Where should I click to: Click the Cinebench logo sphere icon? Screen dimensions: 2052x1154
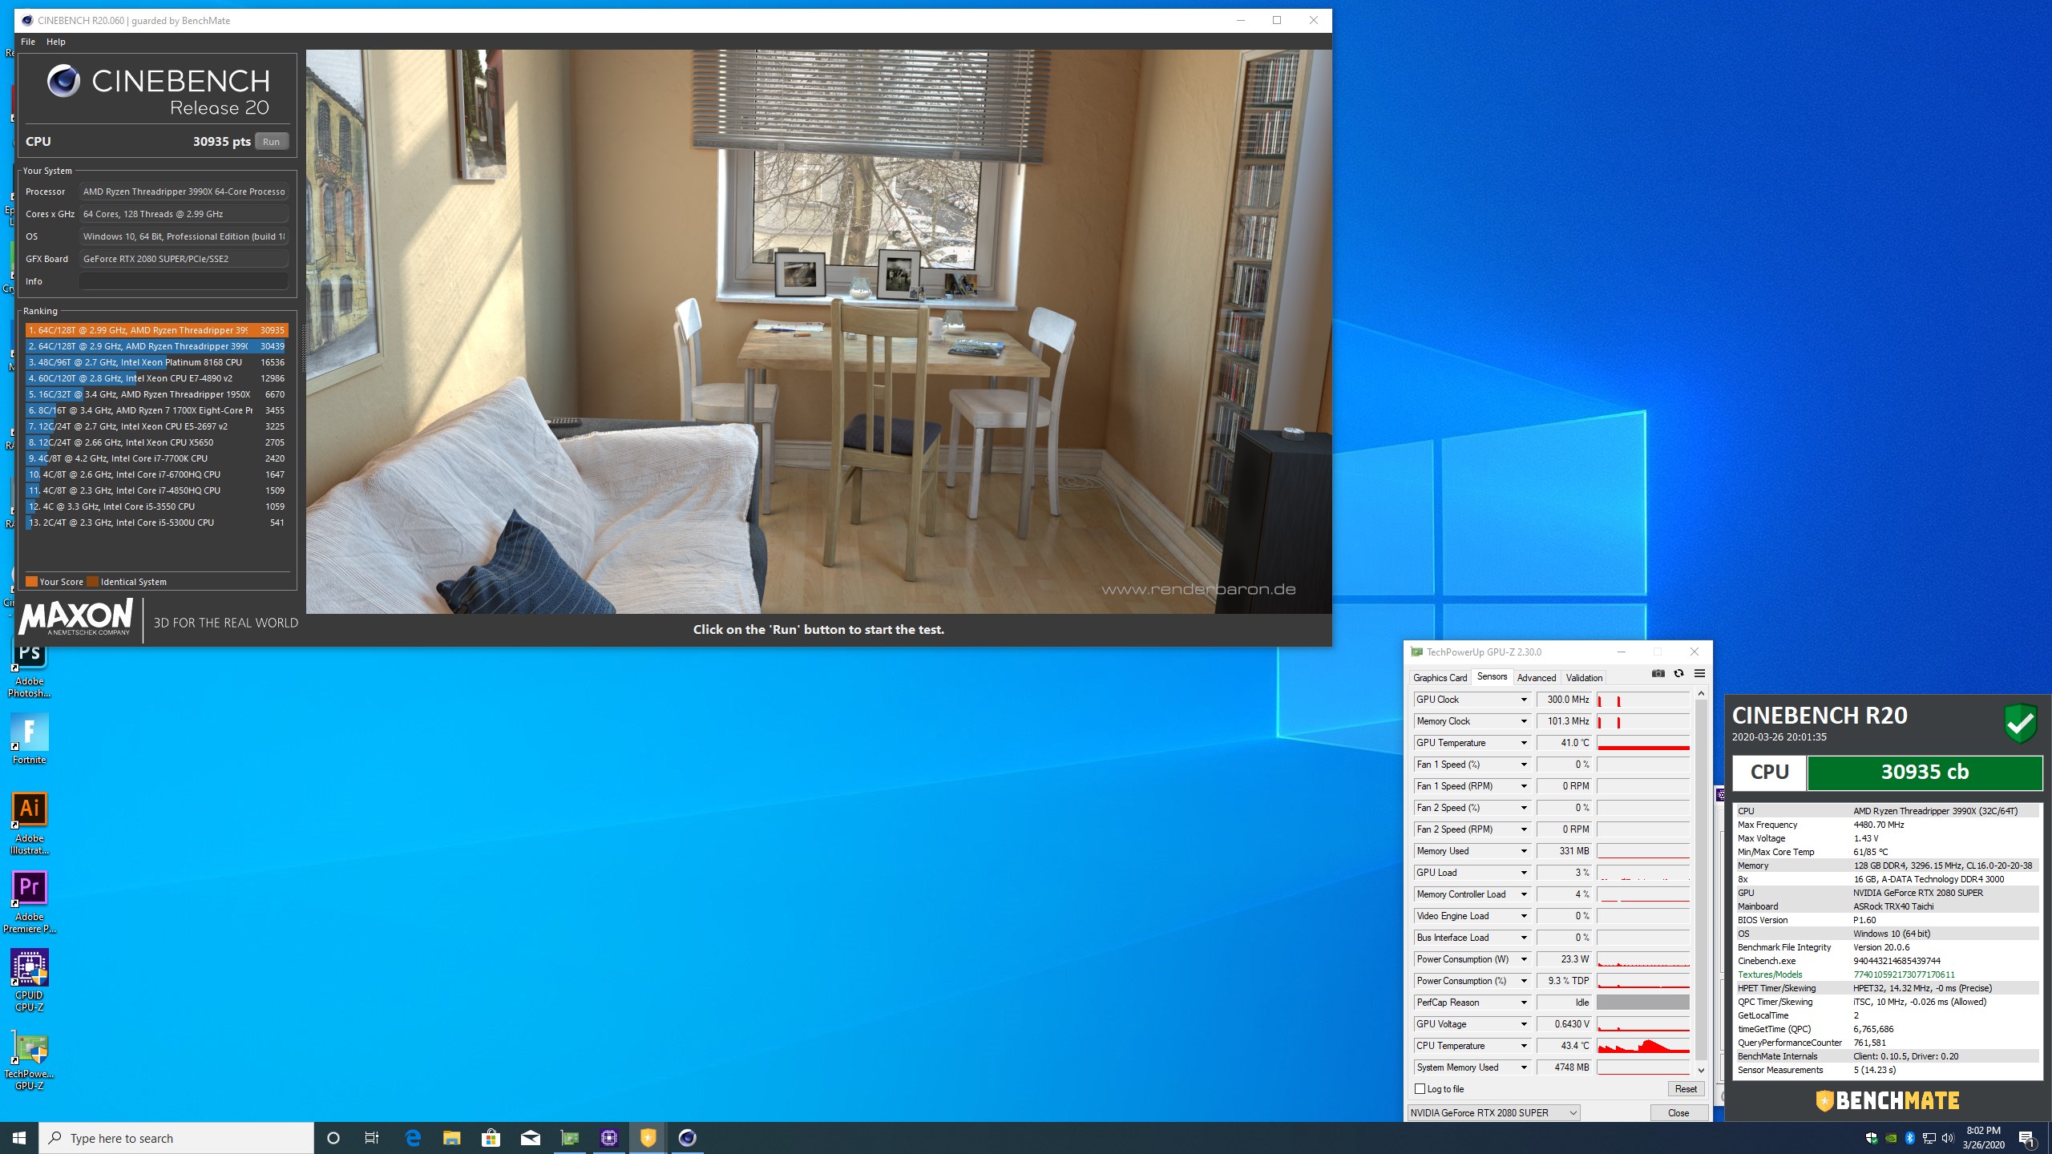click(x=63, y=81)
